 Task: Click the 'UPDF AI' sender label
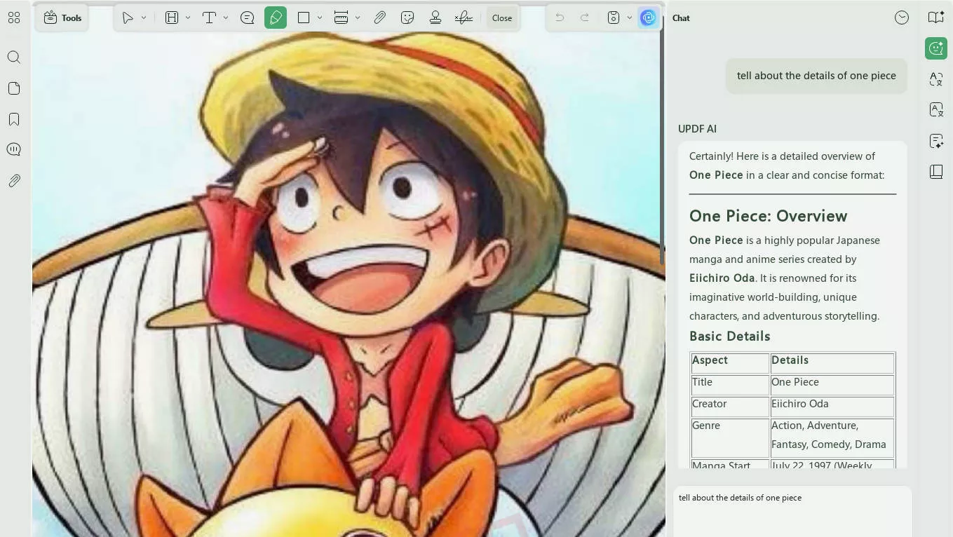(x=697, y=129)
